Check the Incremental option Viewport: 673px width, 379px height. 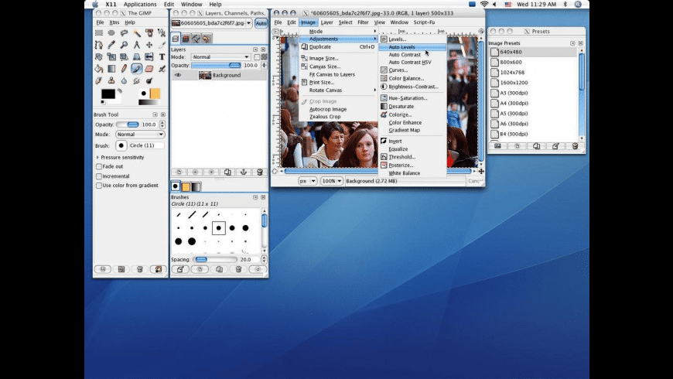tap(99, 176)
